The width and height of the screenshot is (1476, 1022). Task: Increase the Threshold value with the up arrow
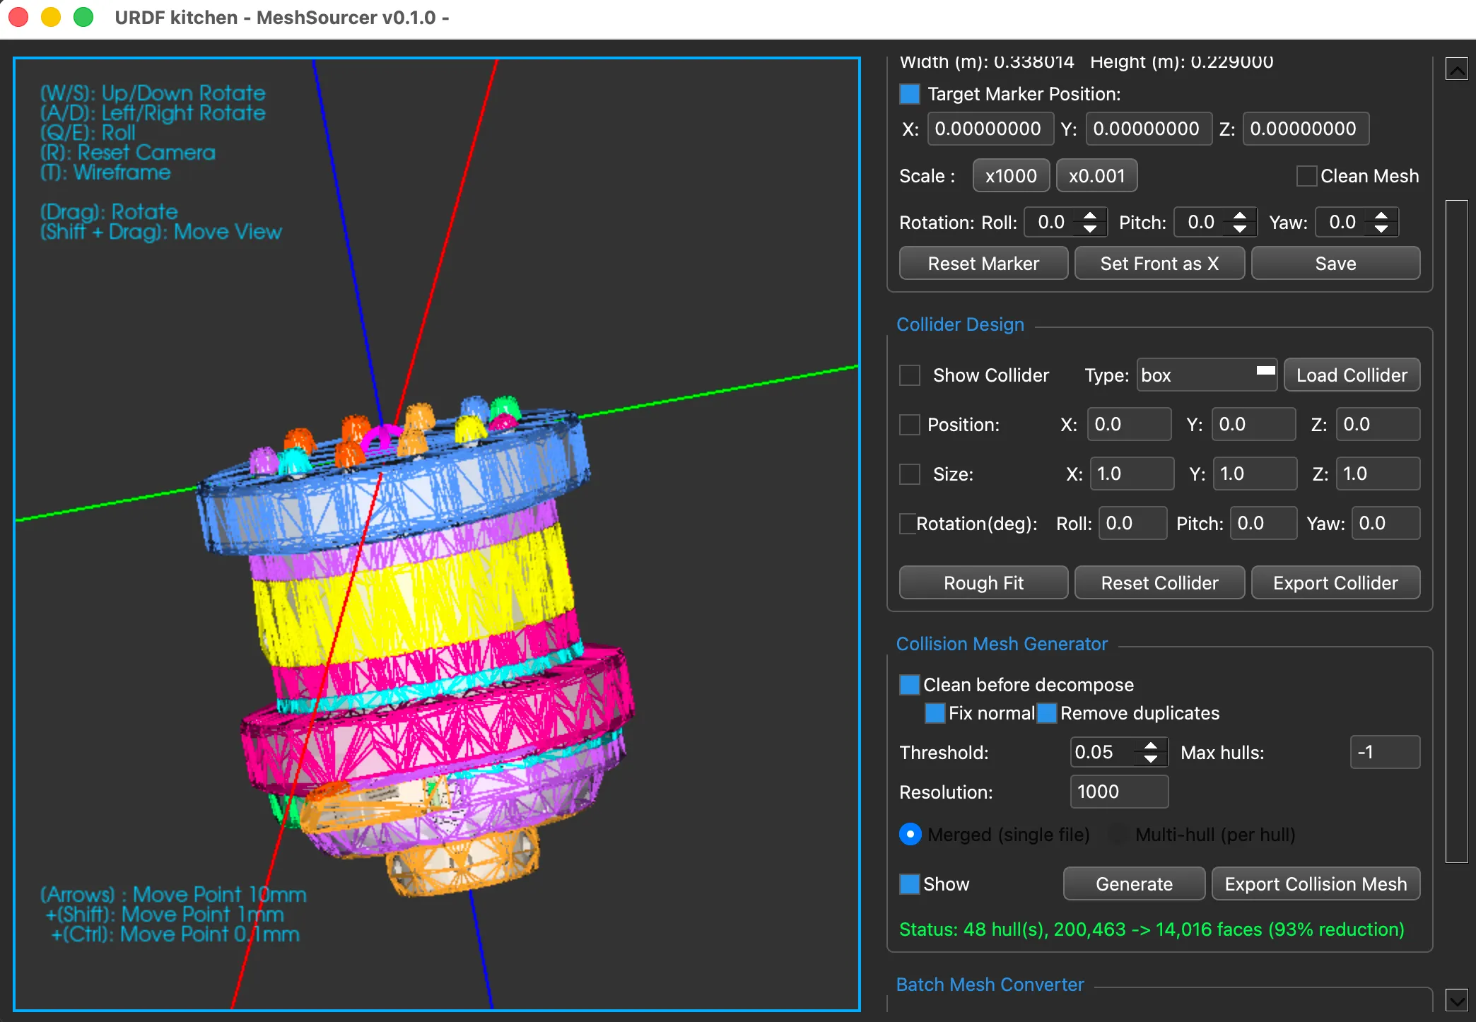(1151, 746)
